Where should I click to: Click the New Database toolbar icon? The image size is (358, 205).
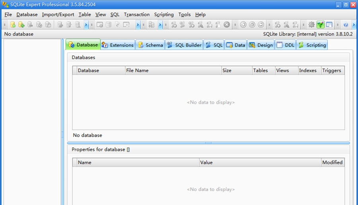click(13, 25)
